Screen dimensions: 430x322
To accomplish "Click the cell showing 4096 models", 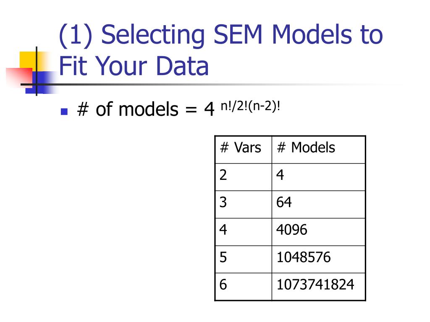I will [318, 231].
